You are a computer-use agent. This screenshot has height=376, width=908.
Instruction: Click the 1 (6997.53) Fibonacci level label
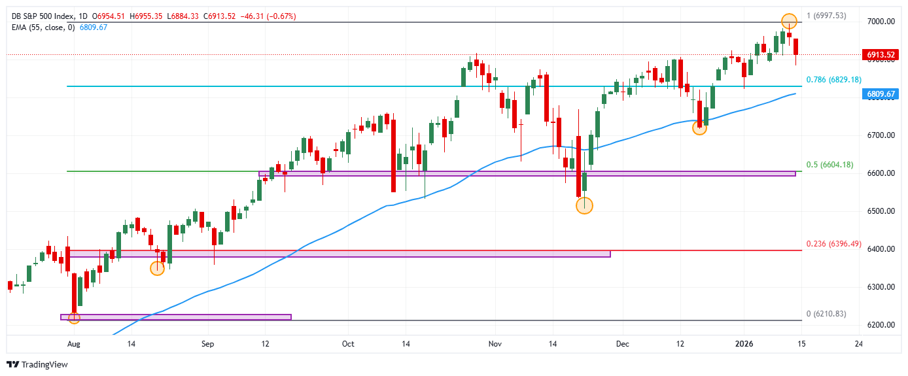click(830, 16)
